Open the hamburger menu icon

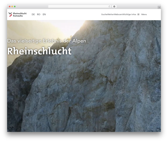coord(138,14)
